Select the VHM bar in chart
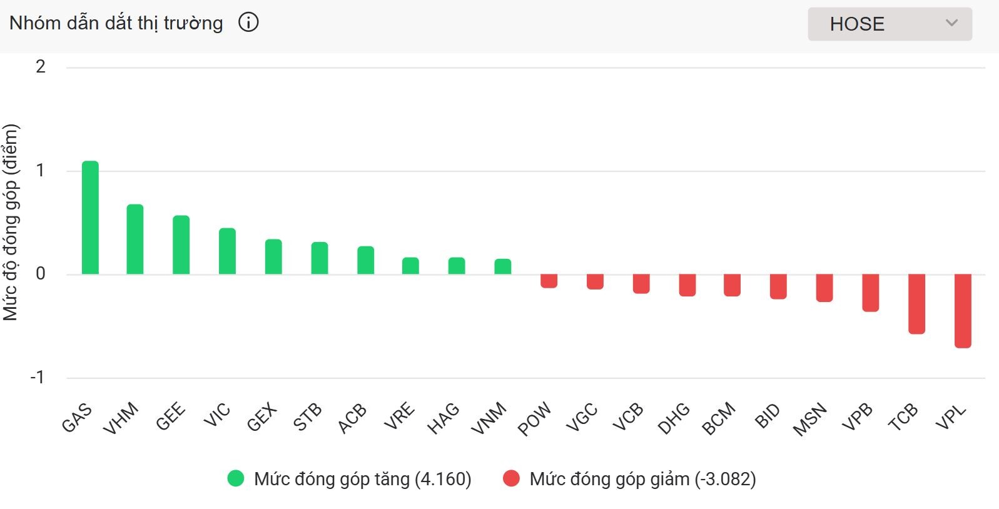 (x=135, y=239)
